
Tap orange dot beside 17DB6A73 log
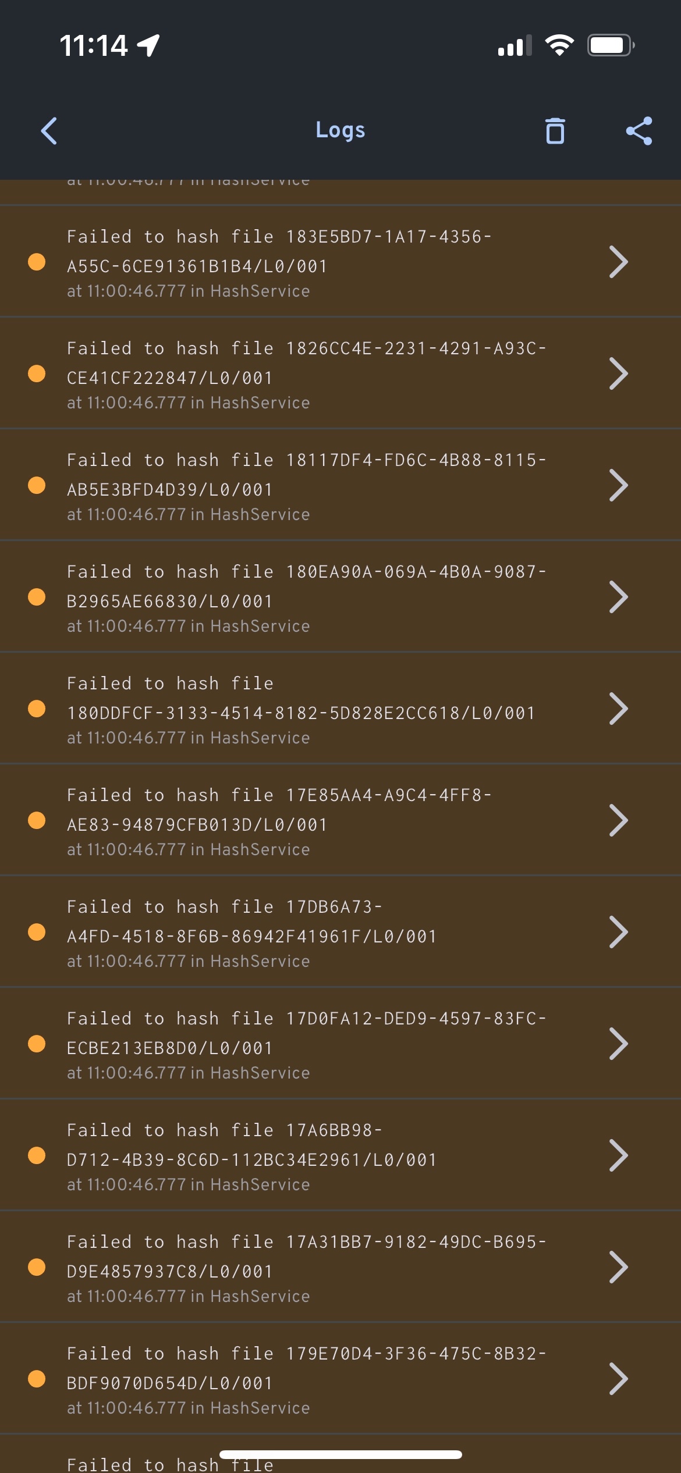(x=37, y=932)
